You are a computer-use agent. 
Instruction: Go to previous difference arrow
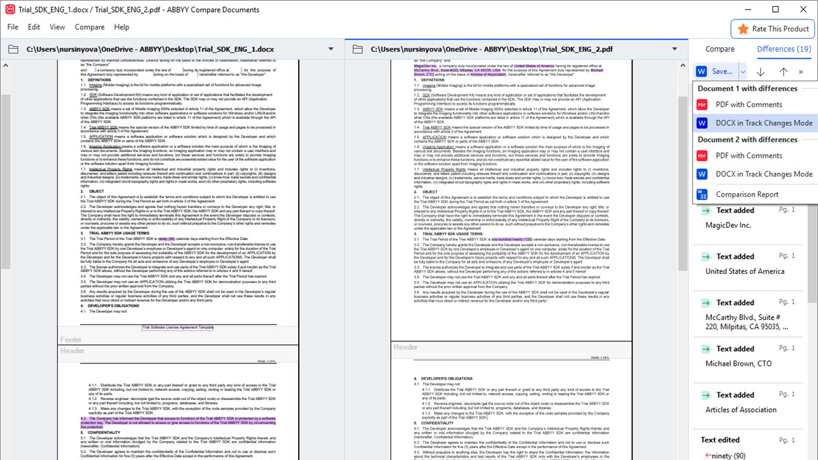pos(783,72)
